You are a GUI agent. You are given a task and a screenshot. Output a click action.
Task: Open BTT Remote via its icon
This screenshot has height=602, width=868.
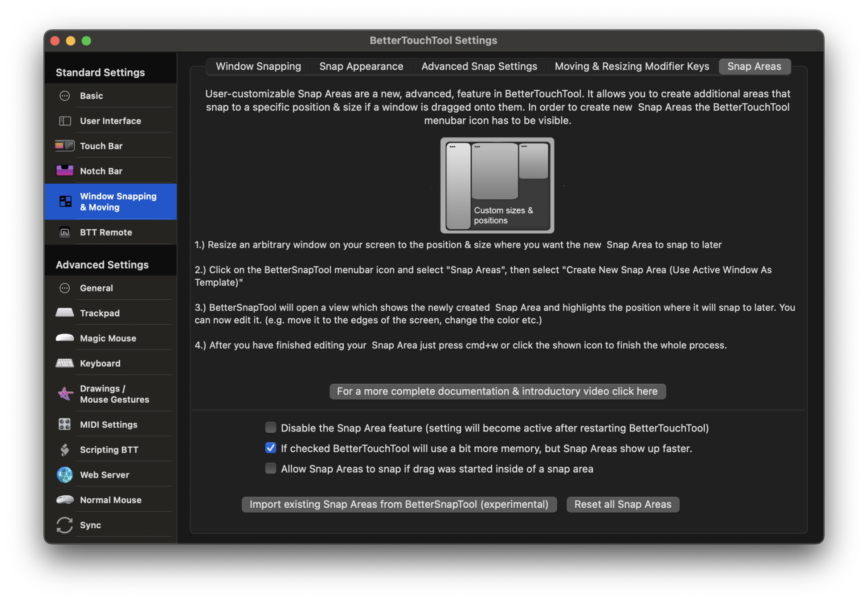(65, 232)
